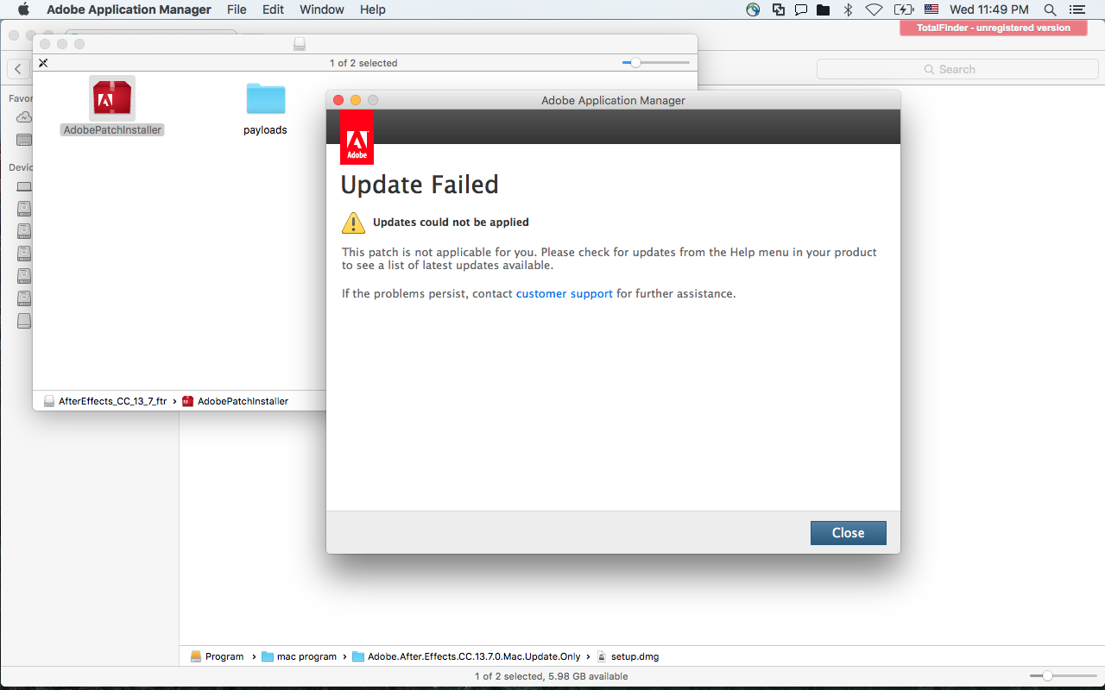Open the Apple menu
Image resolution: width=1105 pixels, height=690 pixels.
tap(23, 9)
